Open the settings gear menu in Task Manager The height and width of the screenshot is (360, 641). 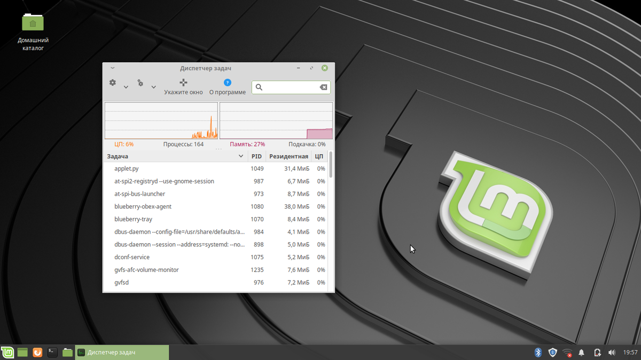[x=113, y=83]
